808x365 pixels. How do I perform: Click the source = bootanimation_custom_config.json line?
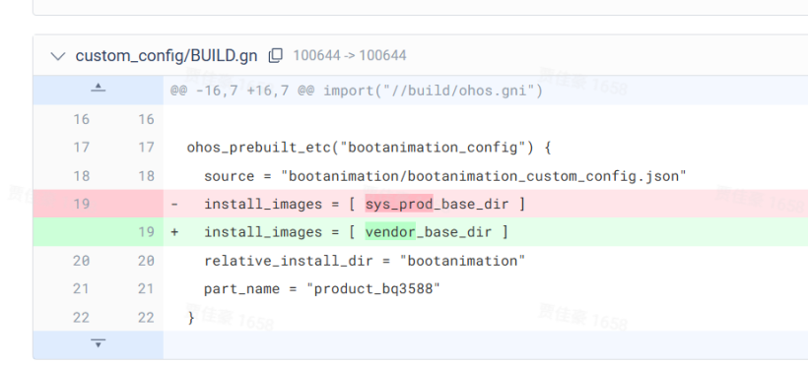coord(445,176)
